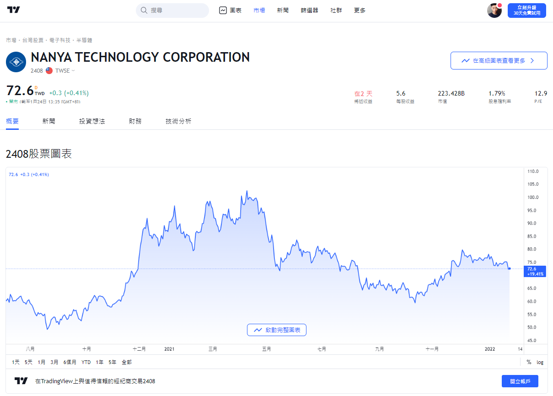Image resolution: width=553 pixels, height=396 pixels.
Task: Click the 2021 label on time axis
Action: pyautogui.click(x=169, y=349)
